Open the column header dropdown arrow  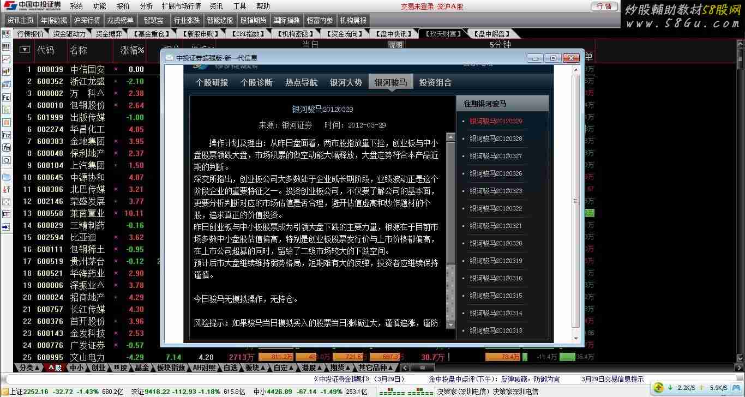click(x=25, y=50)
